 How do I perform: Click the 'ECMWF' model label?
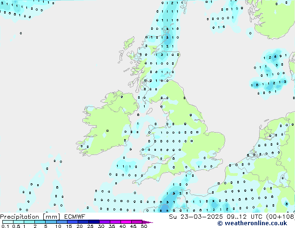[x=75, y=217]
